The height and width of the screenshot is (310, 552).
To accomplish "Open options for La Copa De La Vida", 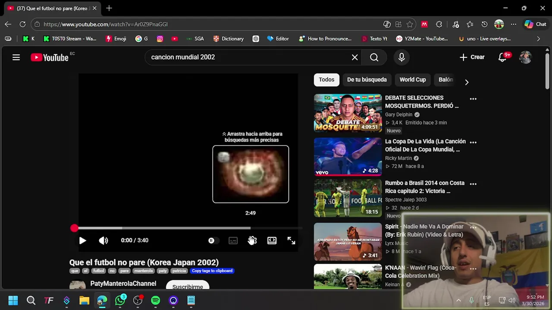I will 473,142.
